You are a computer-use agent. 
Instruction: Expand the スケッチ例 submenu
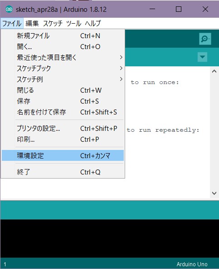tap(63, 79)
